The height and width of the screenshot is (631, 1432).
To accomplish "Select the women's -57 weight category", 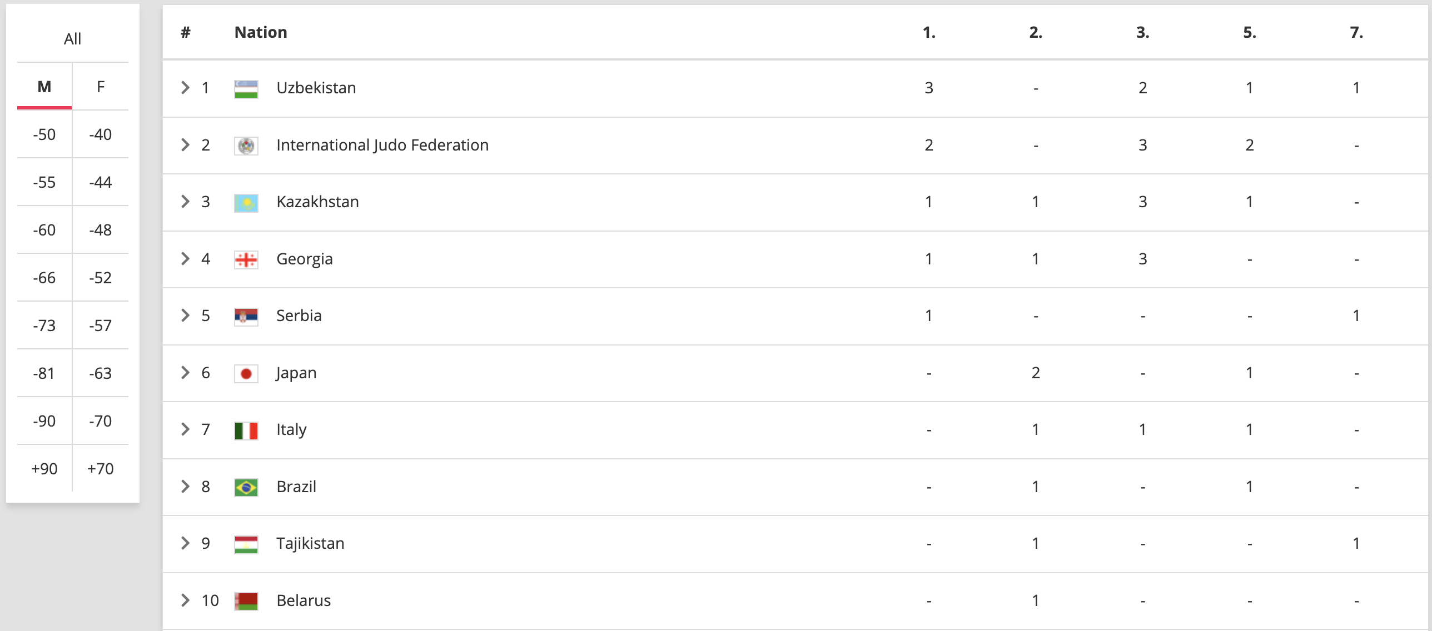I will pyautogui.click(x=101, y=325).
